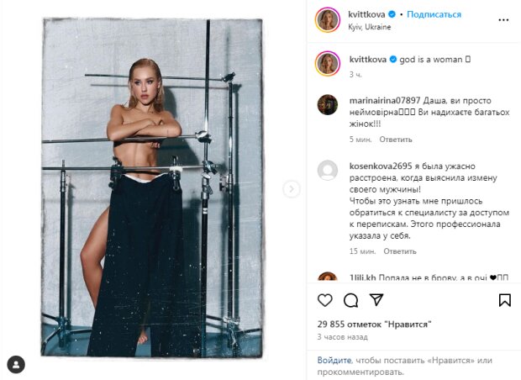
Task: Save post with the bookmark icon
Action: (x=504, y=300)
